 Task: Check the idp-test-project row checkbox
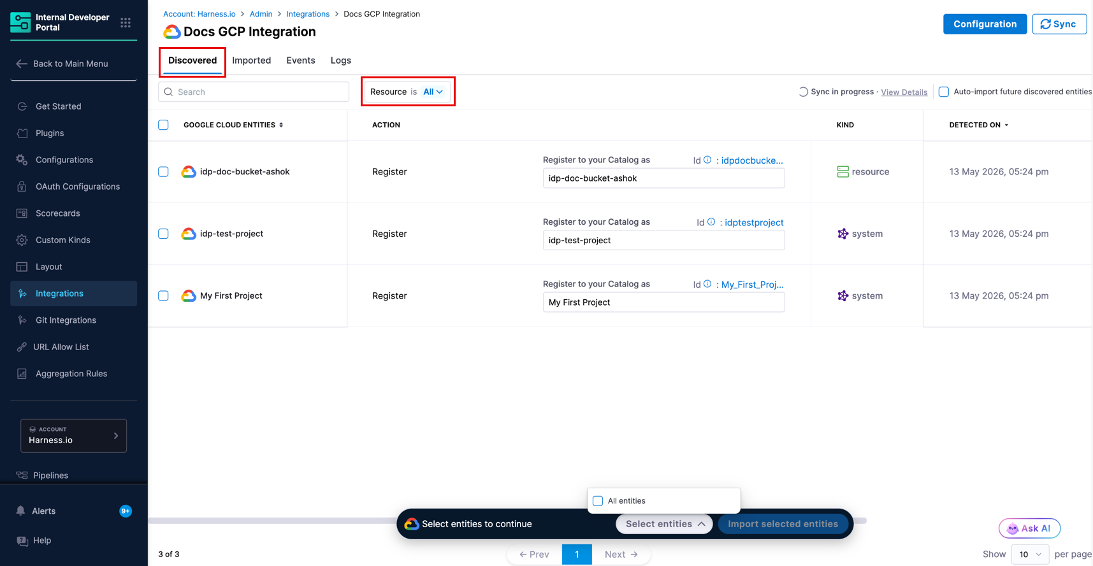163,234
